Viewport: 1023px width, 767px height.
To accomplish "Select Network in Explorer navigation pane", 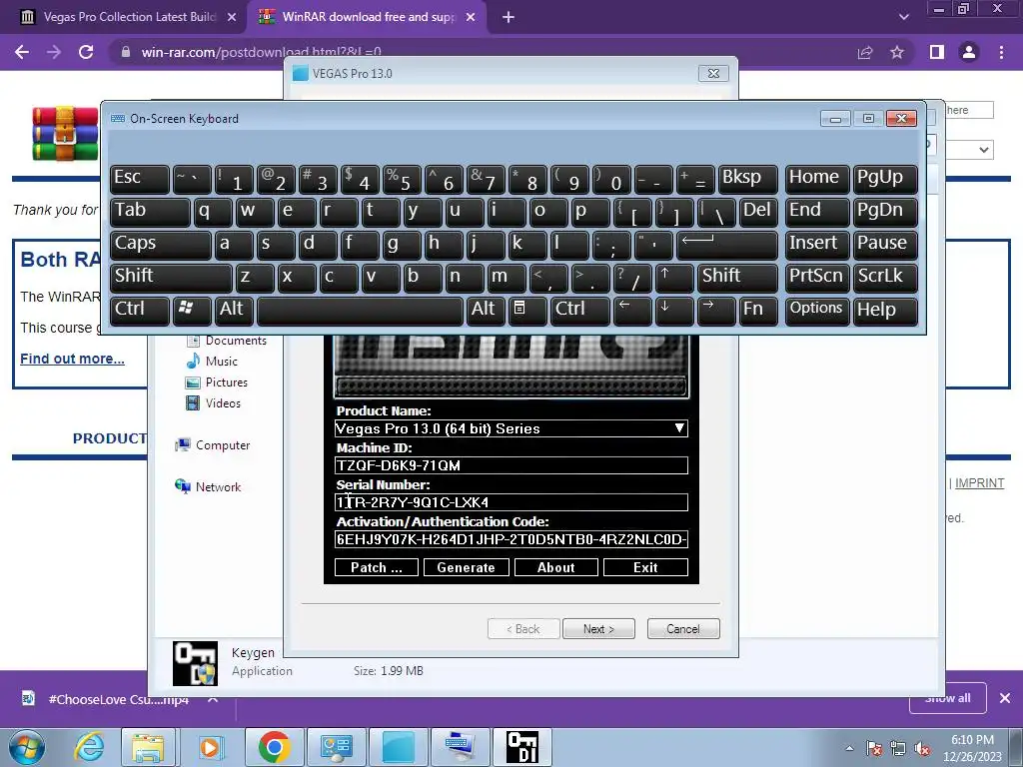I will tap(218, 487).
